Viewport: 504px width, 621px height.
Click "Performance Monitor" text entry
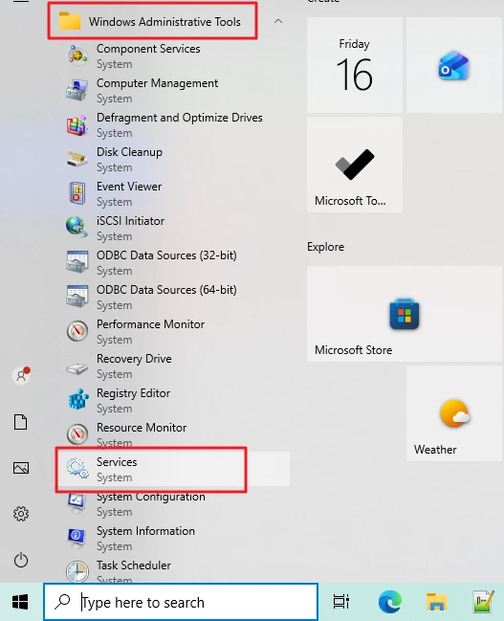click(150, 324)
